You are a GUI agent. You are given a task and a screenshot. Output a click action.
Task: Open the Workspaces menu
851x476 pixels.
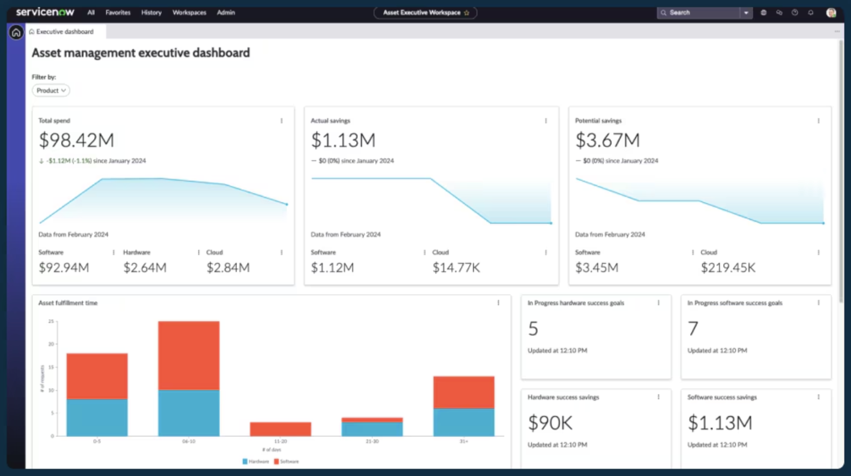[x=189, y=13]
